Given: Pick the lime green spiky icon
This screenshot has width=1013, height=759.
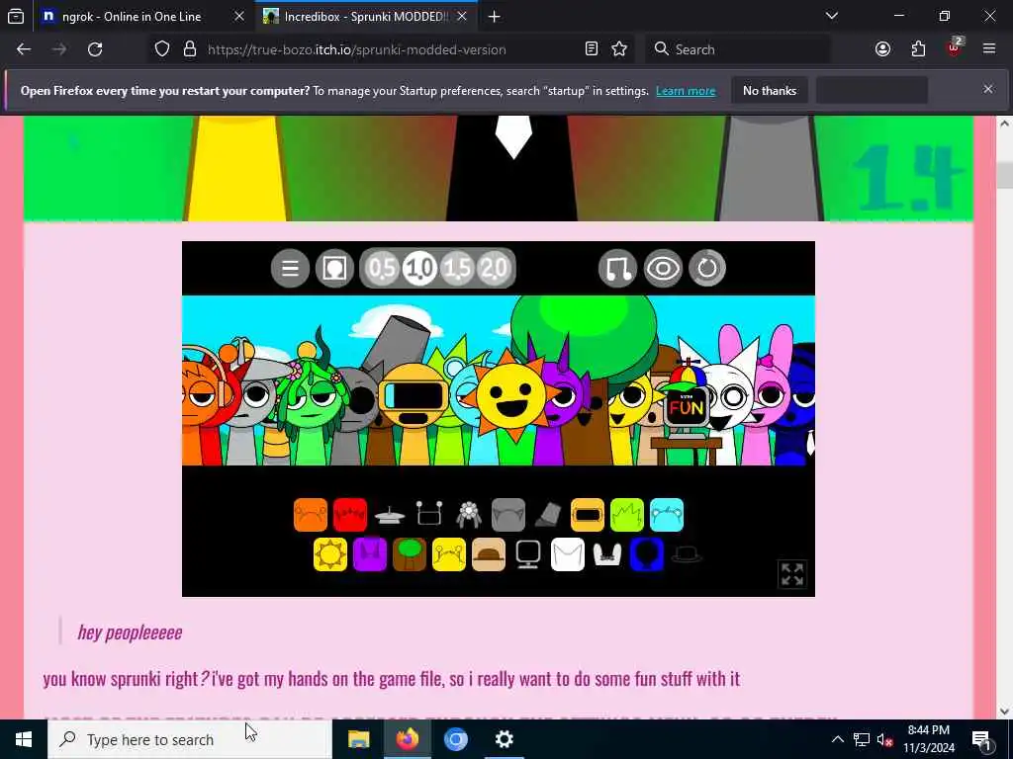Looking at the screenshot, I should click(627, 515).
